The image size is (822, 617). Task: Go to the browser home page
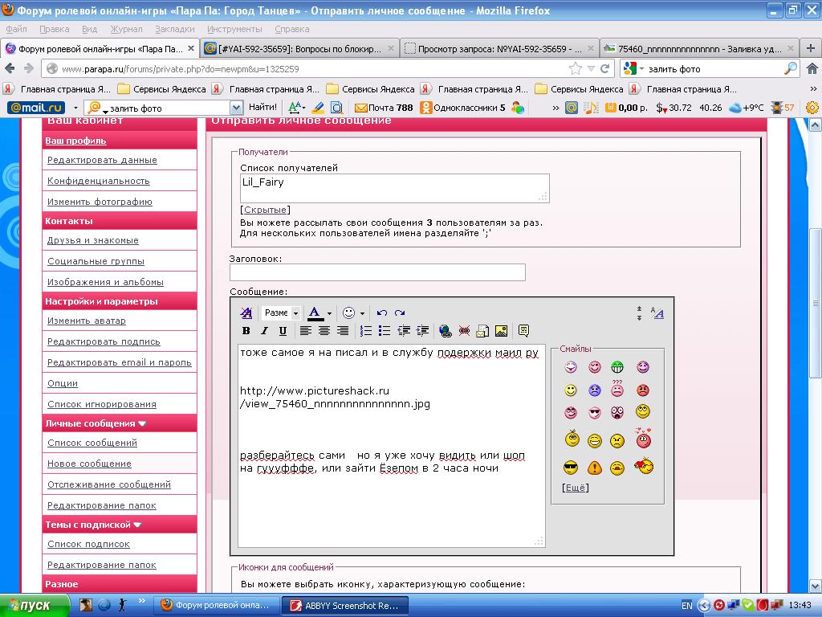(812, 69)
